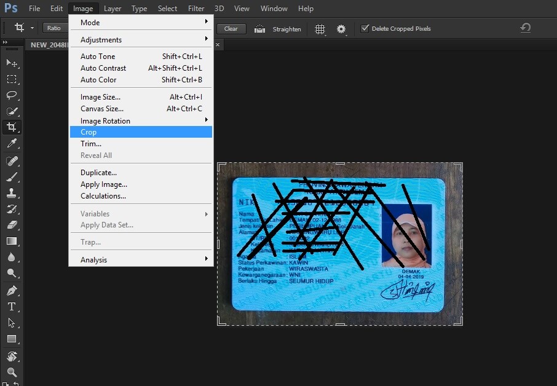Open Image Size dialog
The width and height of the screenshot is (557, 386).
(x=141, y=97)
